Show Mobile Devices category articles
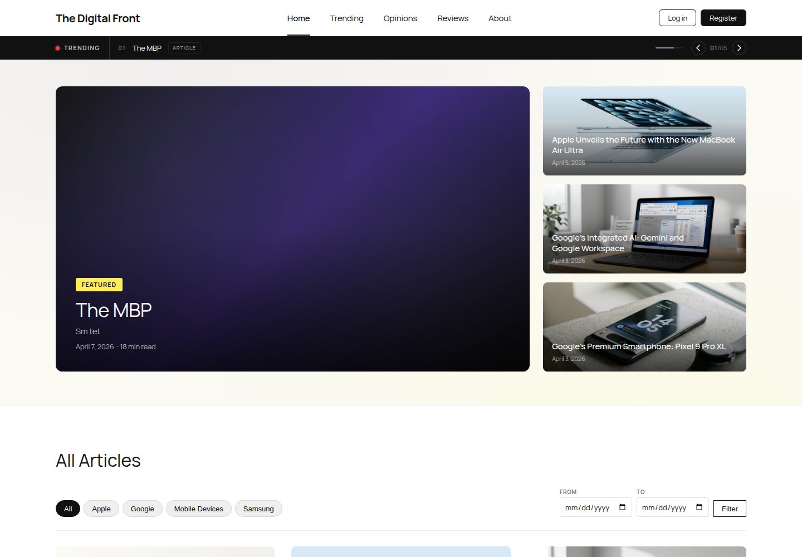The width and height of the screenshot is (802, 557). coord(199,509)
